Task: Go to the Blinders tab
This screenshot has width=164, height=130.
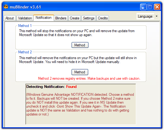Action: tap(61, 18)
